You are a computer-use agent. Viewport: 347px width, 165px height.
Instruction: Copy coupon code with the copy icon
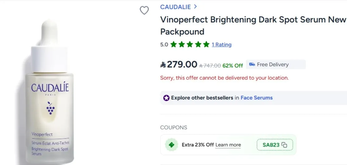pyautogui.click(x=284, y=145)
